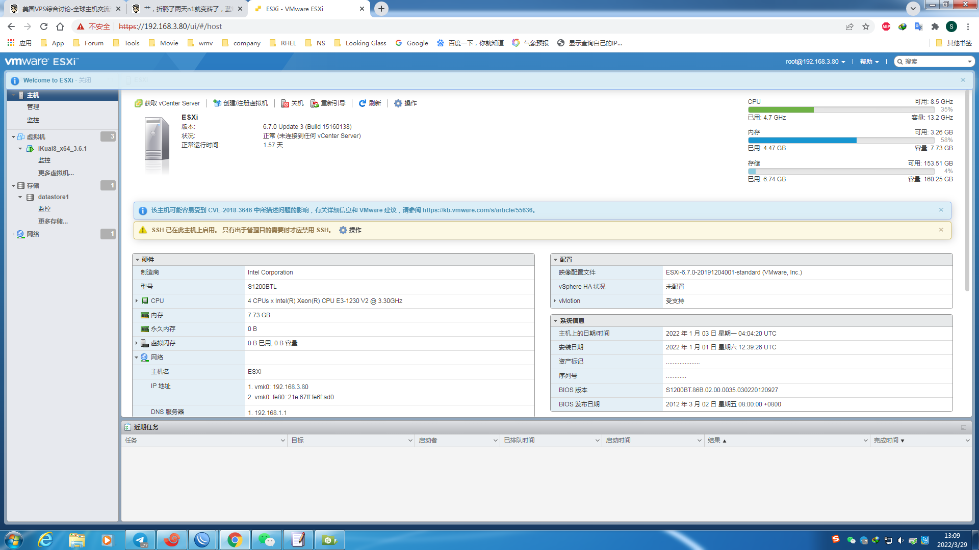Dismiss the CVE-2018-3646 info banner
The width and height of the screenshot is (979, 550).
pos(941,210)
